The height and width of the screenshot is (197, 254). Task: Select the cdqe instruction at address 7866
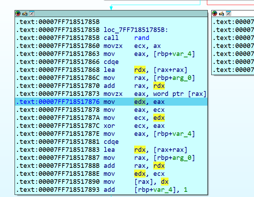111,62
